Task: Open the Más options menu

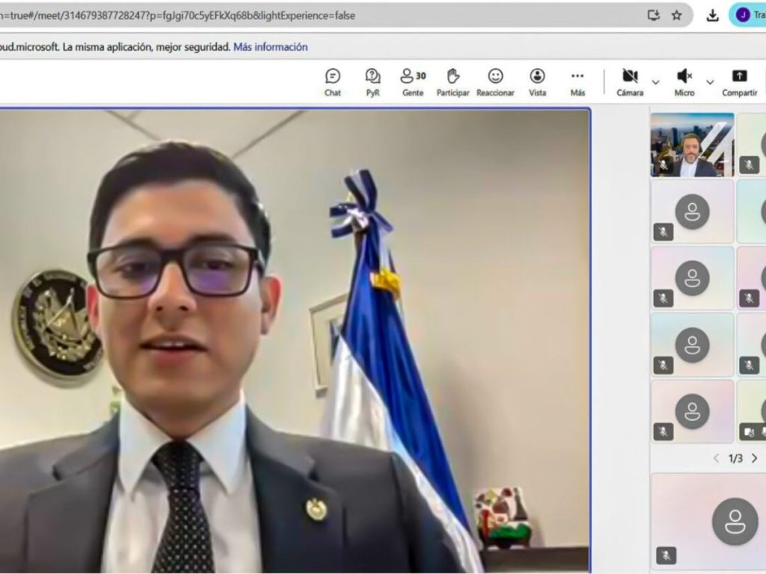Action: (577, 82)
